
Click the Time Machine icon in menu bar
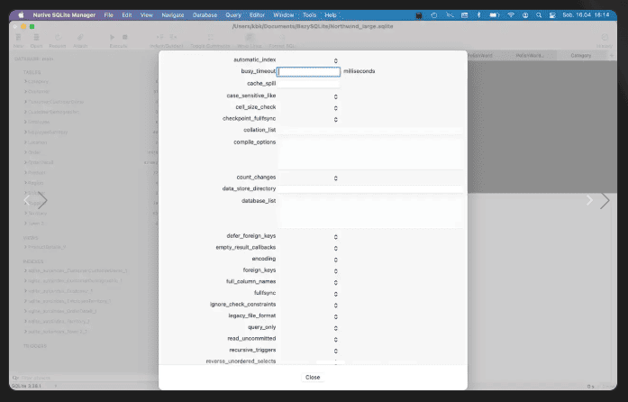coord(434,14)
